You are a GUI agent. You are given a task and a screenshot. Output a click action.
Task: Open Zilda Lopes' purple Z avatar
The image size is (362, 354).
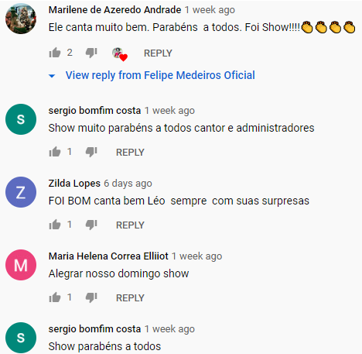(21, 192)
